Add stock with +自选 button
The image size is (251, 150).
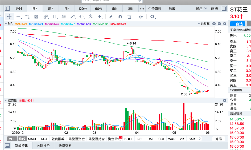pos(237,24)
